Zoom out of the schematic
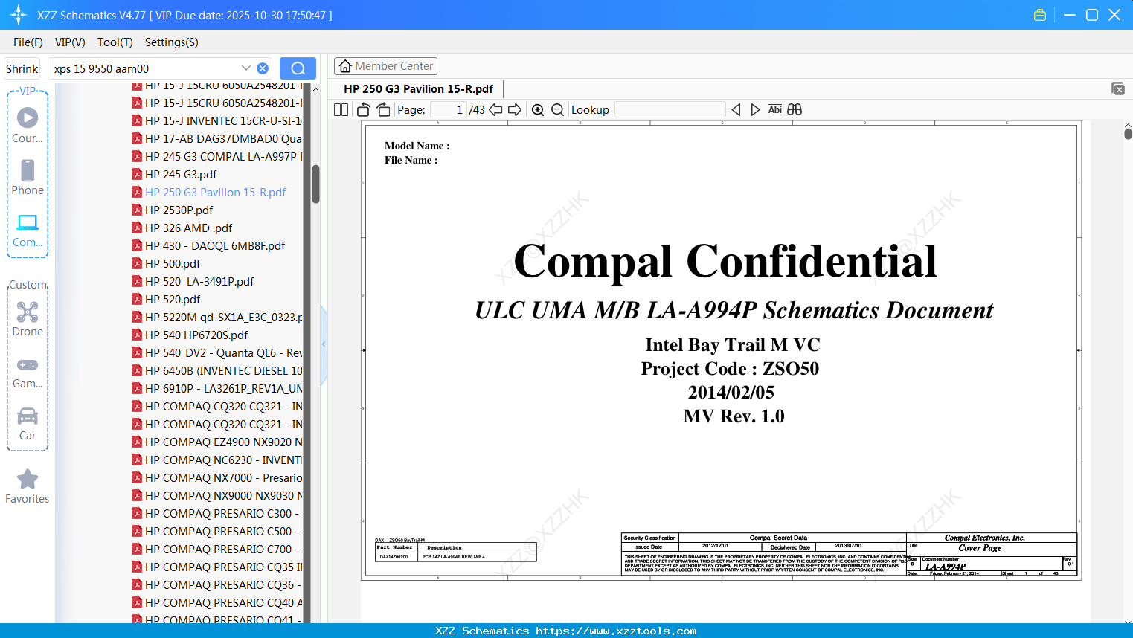 [x=557, y=109]
